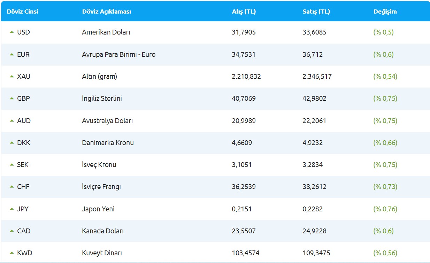Select the up triangle beside XAU
Viewport: 430px width, 263px height.
(12, 76)
